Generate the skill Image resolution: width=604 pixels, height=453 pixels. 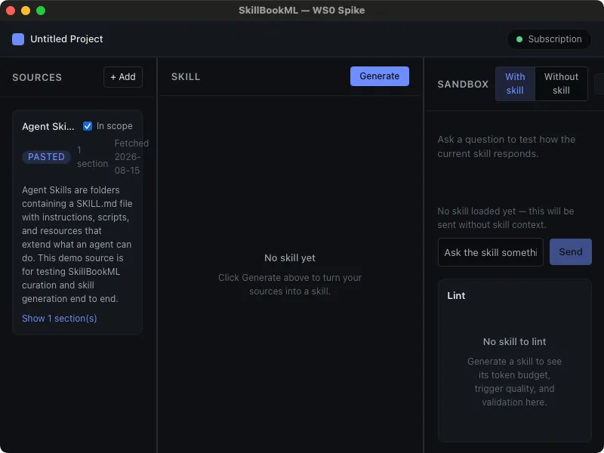click(x=380, y=76)
